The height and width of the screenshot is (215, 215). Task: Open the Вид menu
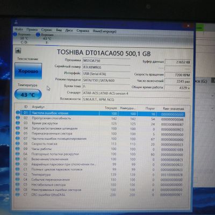pos(59,30)
